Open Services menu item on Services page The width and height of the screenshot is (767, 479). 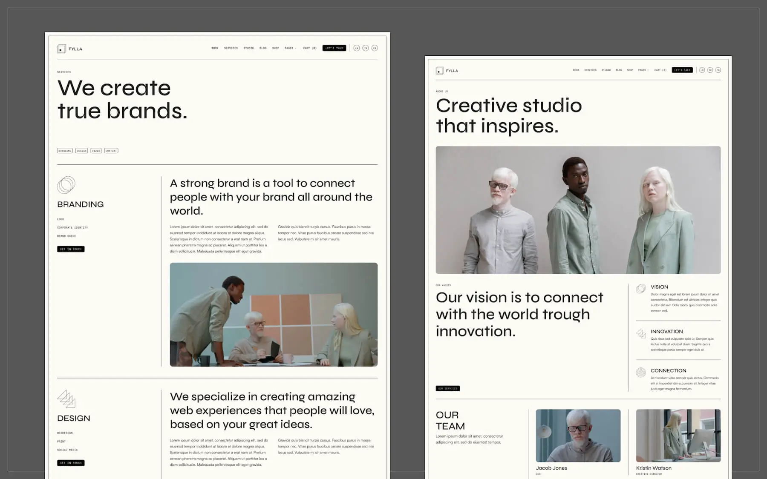tap(231, 48)
